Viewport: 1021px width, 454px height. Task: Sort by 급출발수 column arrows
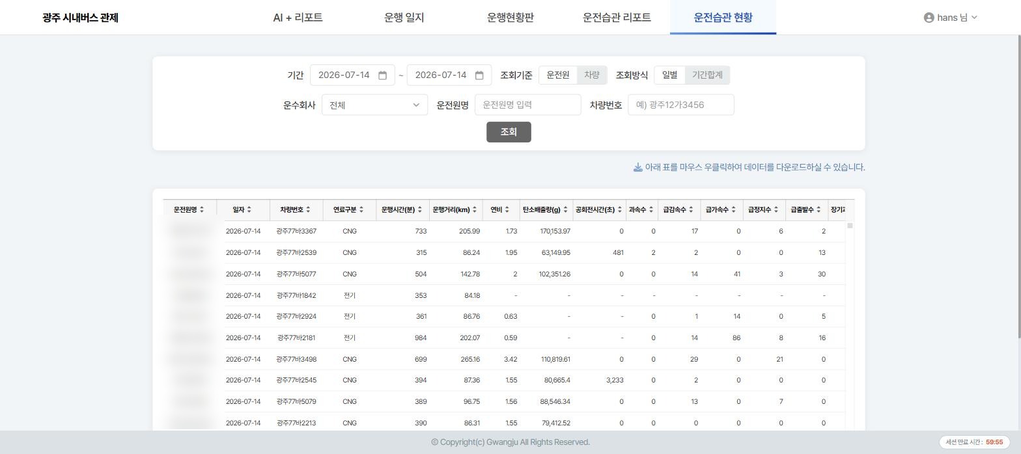click(818, 209)
